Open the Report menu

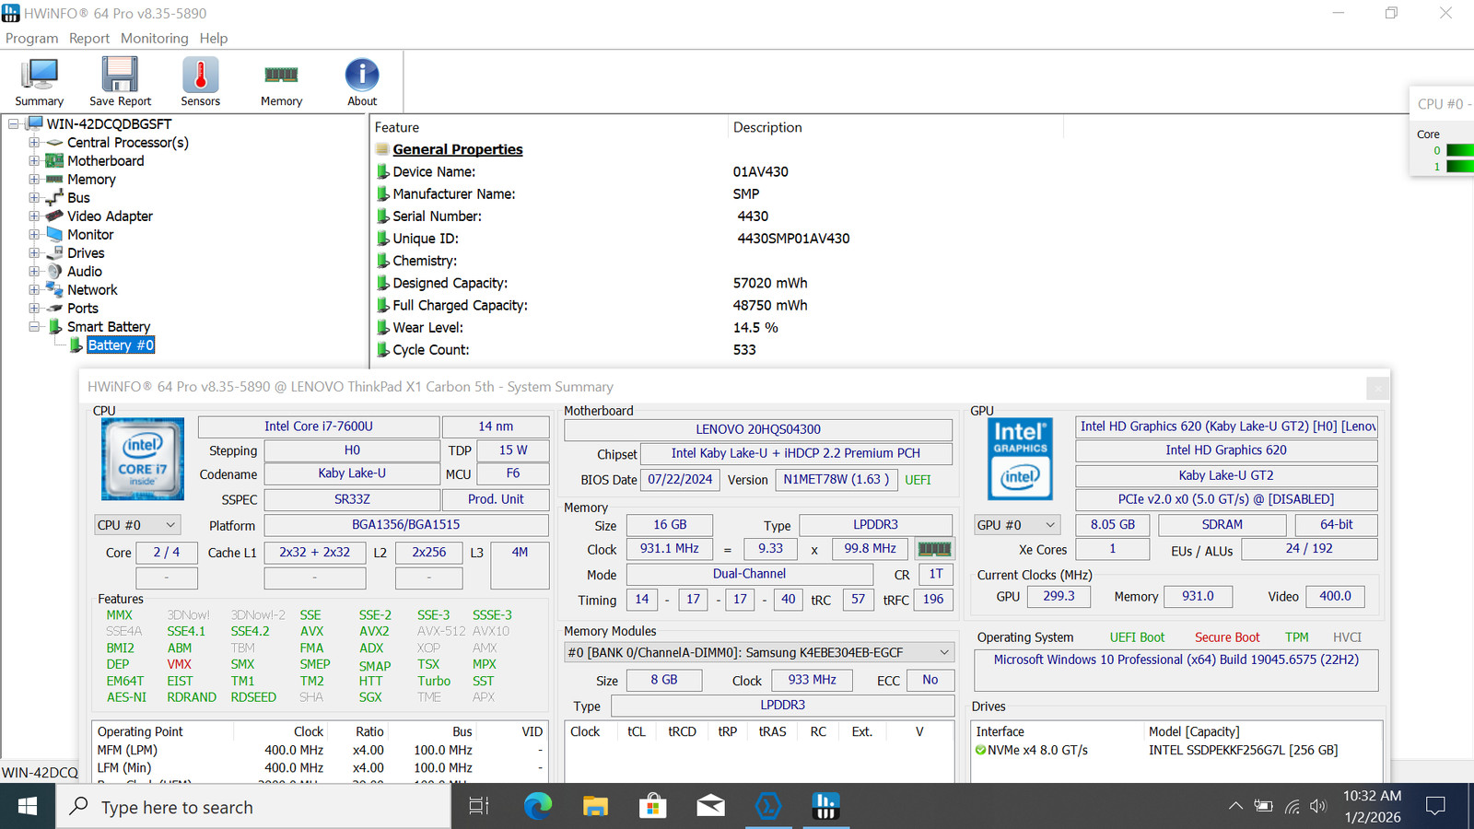[89, 39]
